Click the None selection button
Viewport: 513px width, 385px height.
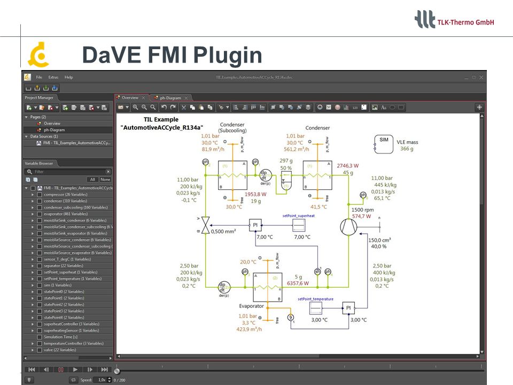click(105, 180)
